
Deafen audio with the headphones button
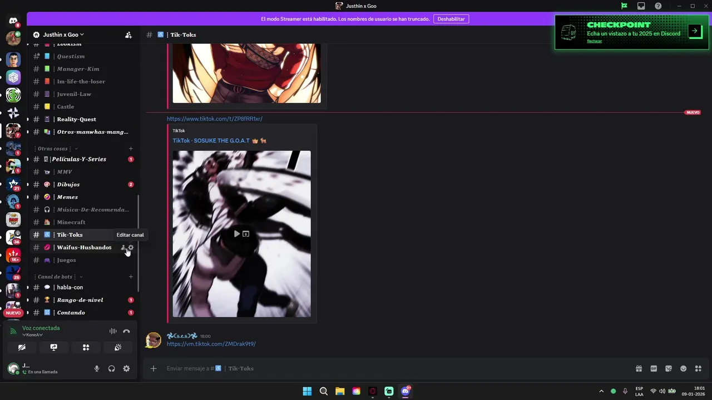(x=111, y=368)
